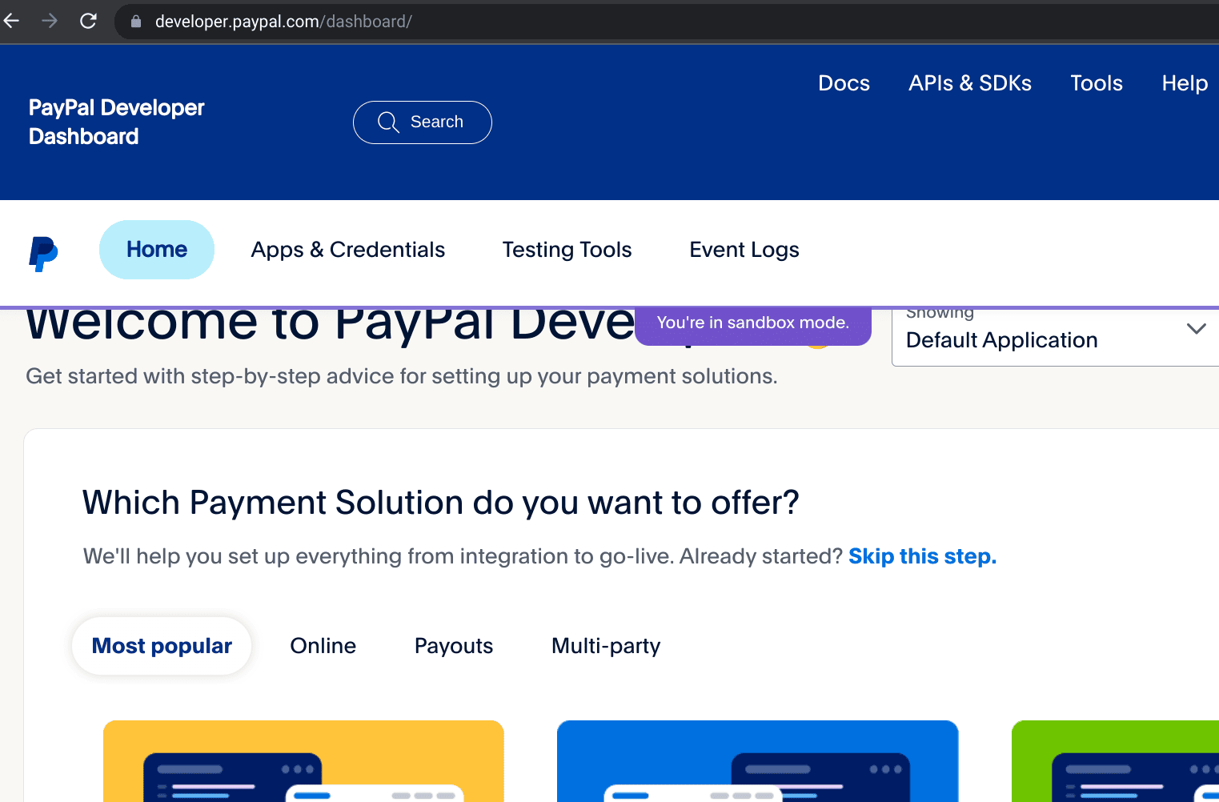Click the PayPal logo icon
This screenshot has width=1219, height=802.
point(43,254)
